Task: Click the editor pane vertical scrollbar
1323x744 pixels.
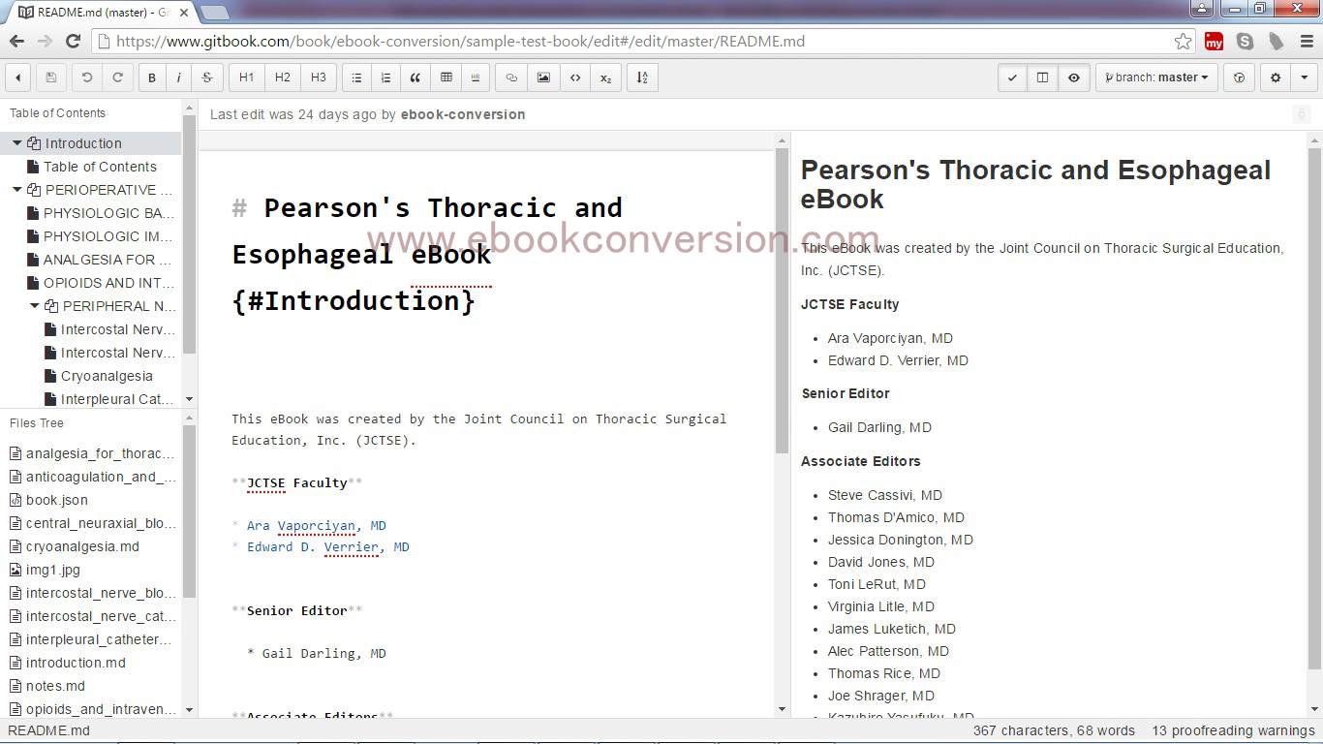Action: coord(783,302)
